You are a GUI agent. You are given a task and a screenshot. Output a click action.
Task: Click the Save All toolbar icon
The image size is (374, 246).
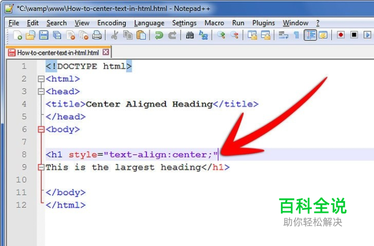click(57, 35)
